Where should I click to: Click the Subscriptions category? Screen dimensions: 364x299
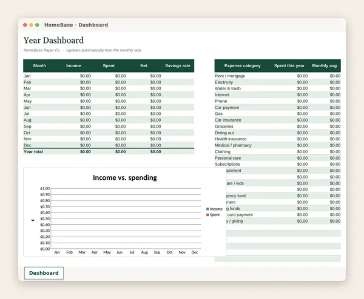[x=227, y=164]
